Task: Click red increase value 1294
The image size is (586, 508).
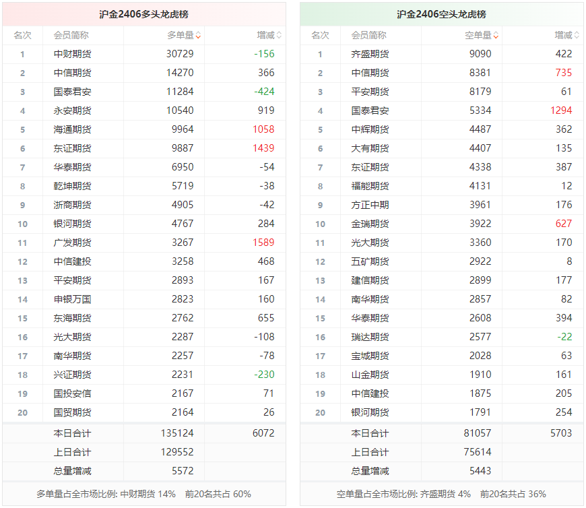Action: coord(561,110)
